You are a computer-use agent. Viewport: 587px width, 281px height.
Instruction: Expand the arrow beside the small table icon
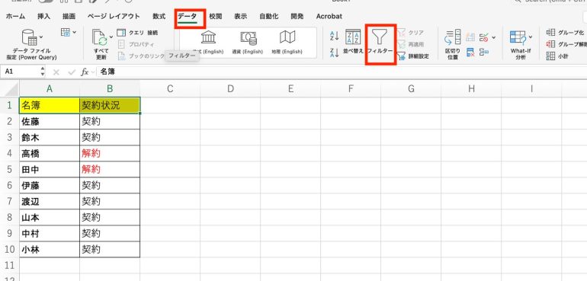74,32
